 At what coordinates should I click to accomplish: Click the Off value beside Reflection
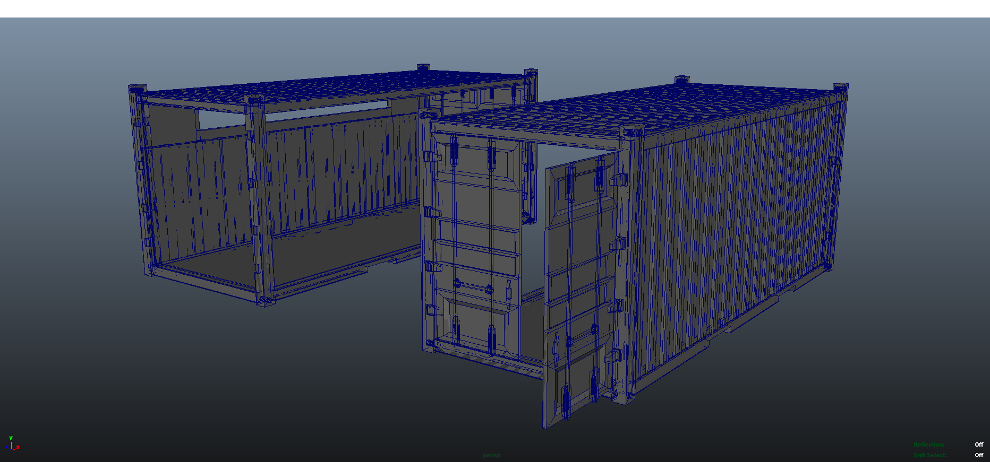(x=979, y=444)
